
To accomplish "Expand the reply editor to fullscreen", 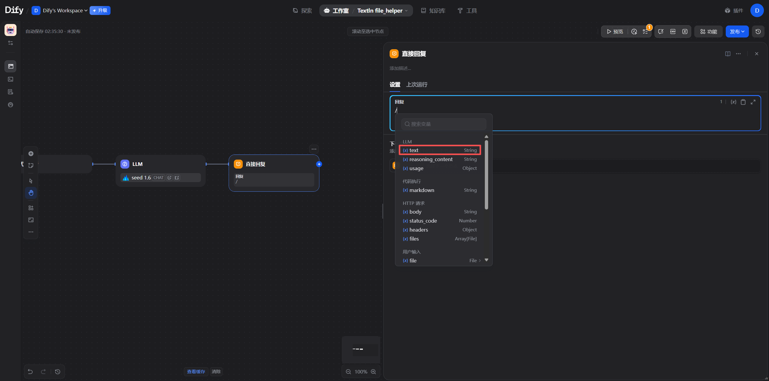I will [x=753, y=102].
